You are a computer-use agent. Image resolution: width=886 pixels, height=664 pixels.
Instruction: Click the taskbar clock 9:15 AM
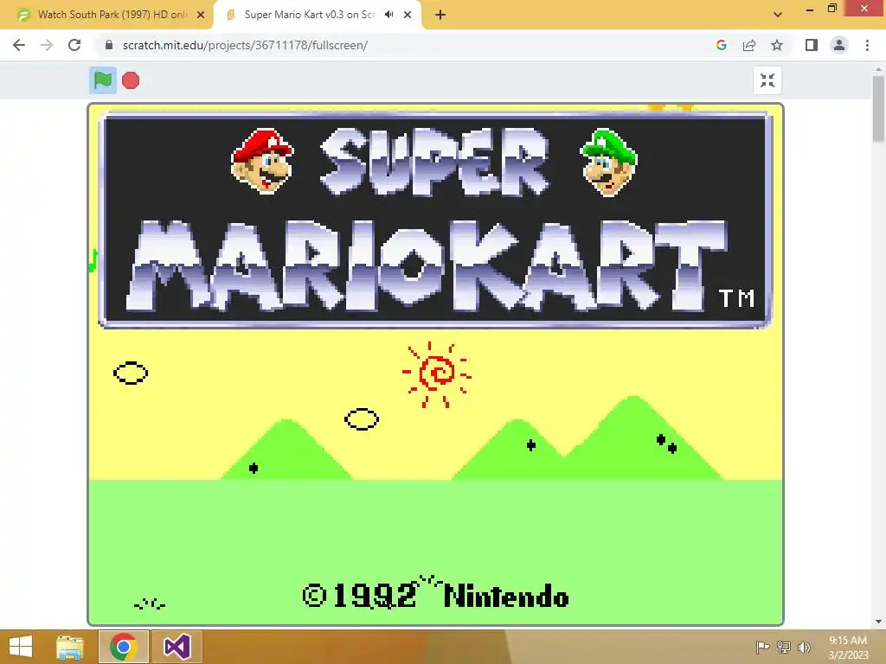tap(848, 641)
